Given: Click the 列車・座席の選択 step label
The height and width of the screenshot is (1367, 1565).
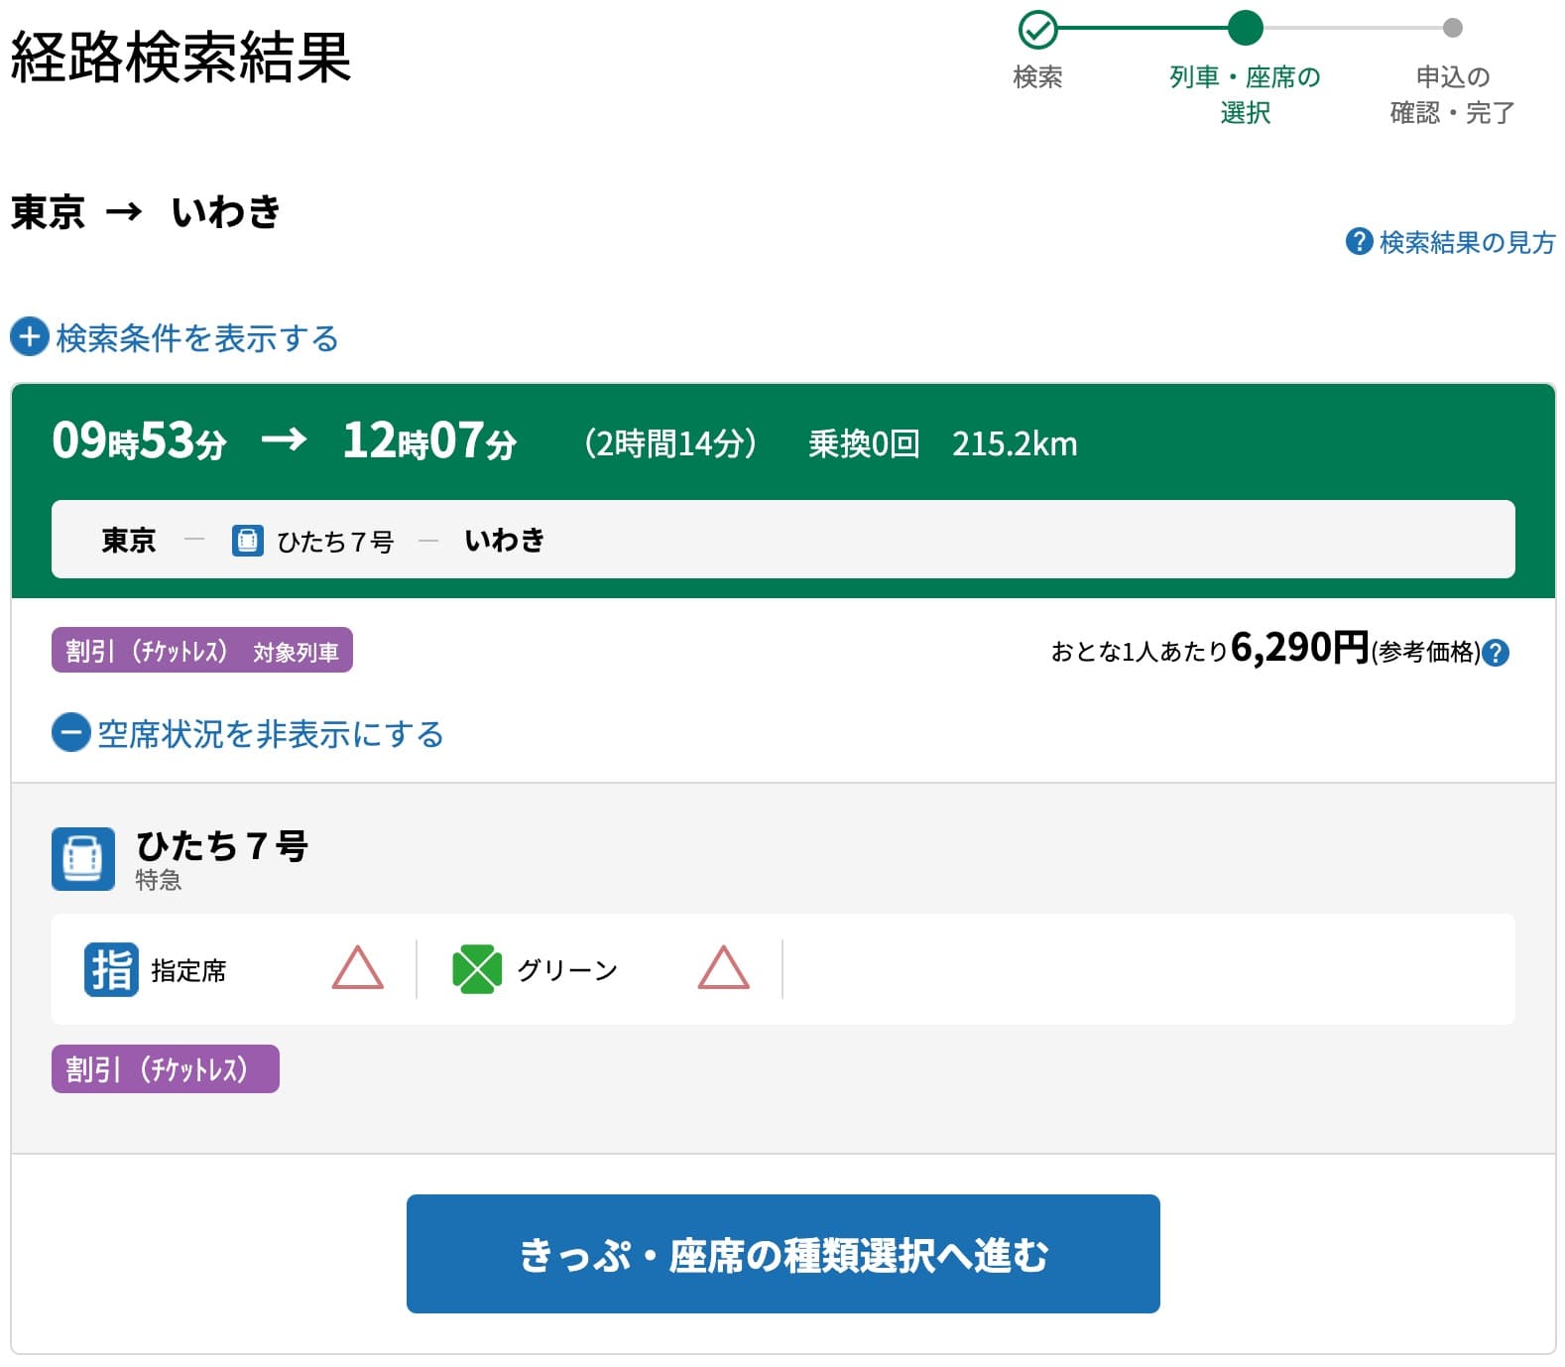Looking at the screenshot, I should point(1245,94).
